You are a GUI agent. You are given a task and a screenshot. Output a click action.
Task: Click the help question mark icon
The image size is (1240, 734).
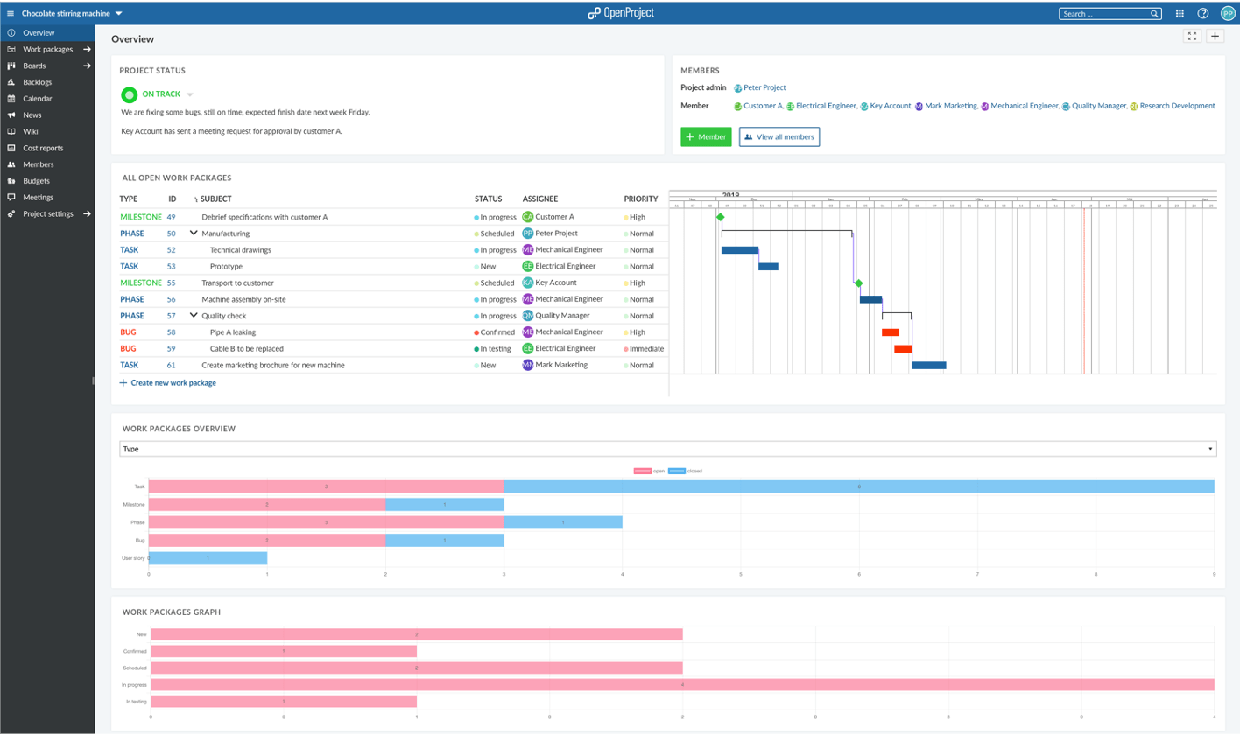1203,14
